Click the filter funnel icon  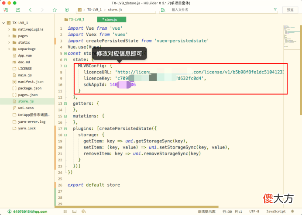[x=275, y=9]
